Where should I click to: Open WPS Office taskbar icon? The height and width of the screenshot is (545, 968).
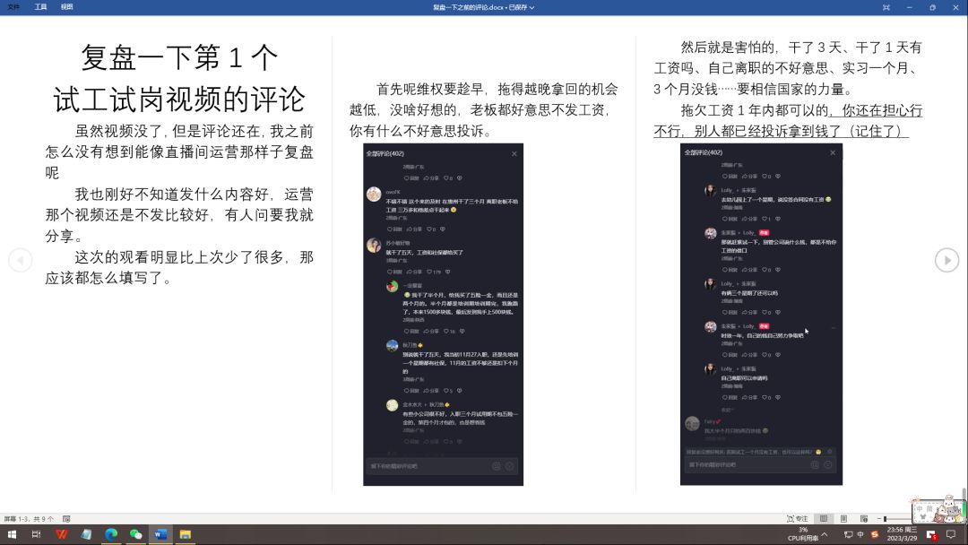click(61, 534)
